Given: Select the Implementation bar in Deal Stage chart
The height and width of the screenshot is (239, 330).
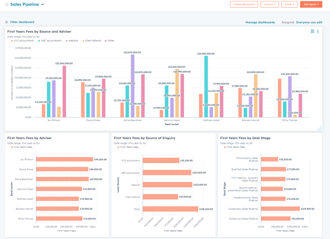Looking at the screenshot, I should click(x=273, y=199).
